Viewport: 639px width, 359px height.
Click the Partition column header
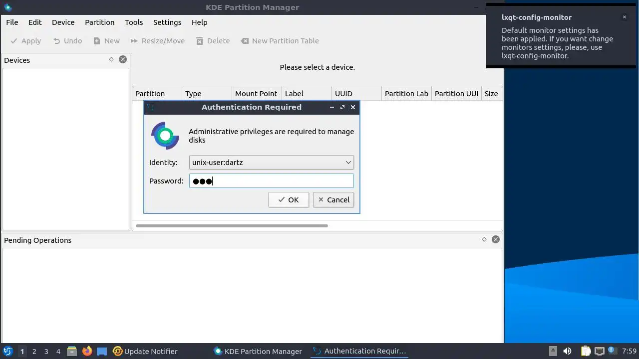coord(157,94)
